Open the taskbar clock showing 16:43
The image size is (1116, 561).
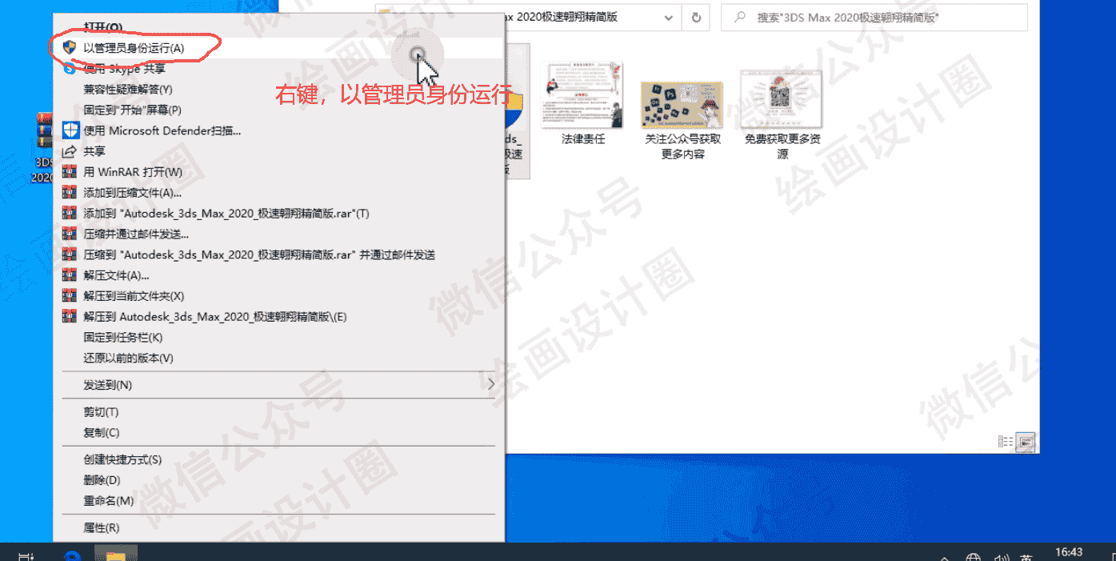point(1069,553)
